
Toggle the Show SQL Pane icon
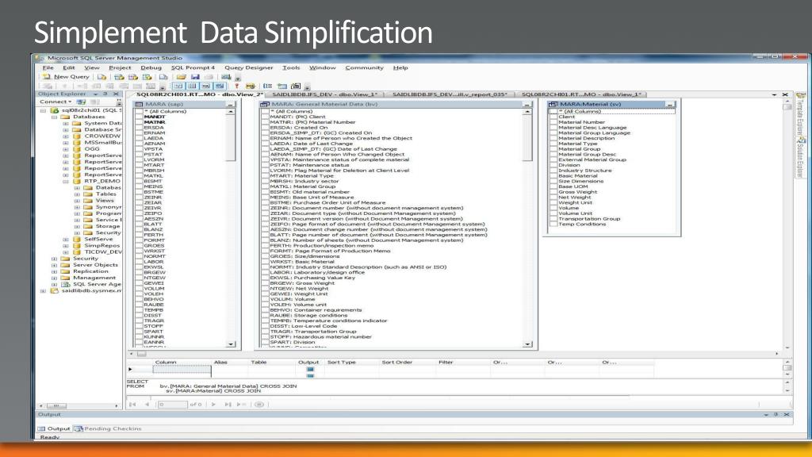(x=206, y=86)
